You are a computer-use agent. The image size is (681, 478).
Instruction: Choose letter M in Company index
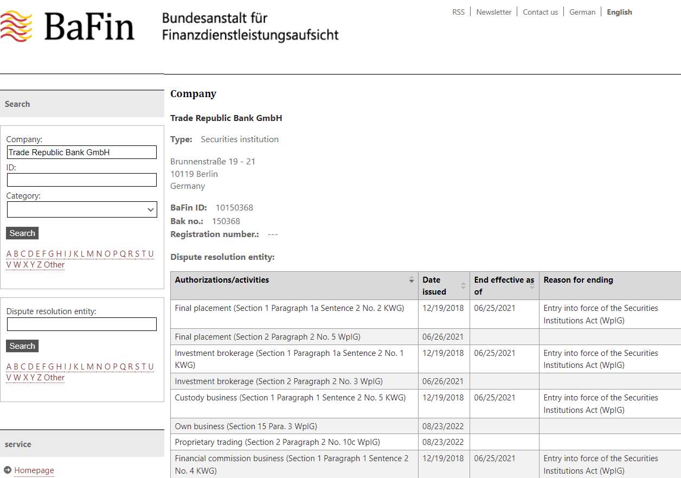90,253
